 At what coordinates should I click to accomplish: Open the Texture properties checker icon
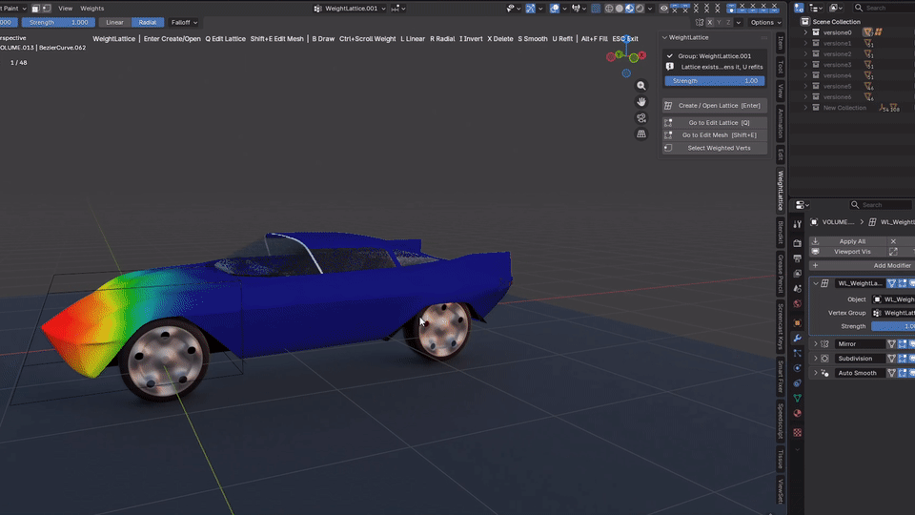click(x=797, y=433)
